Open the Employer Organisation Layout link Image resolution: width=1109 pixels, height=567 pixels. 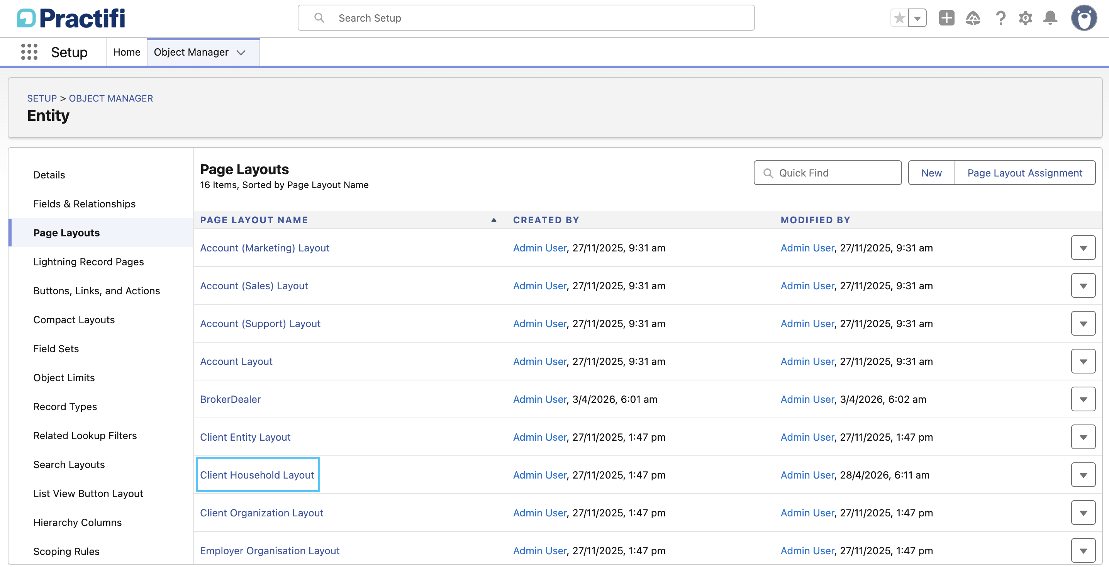point(270,551)
